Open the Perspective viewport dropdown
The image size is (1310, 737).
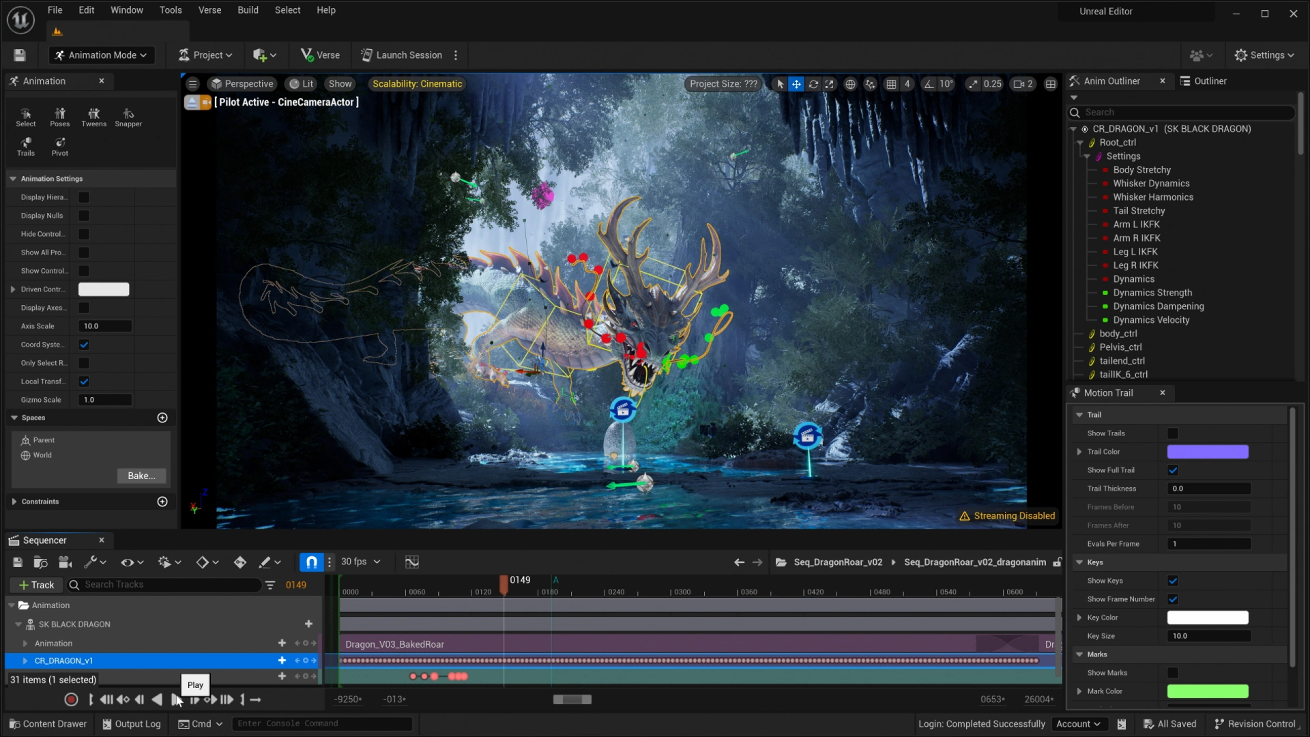click(x=242, y=83)
